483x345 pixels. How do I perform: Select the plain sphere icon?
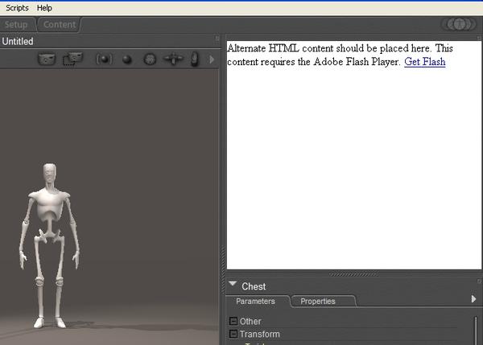tap(127, 59)
